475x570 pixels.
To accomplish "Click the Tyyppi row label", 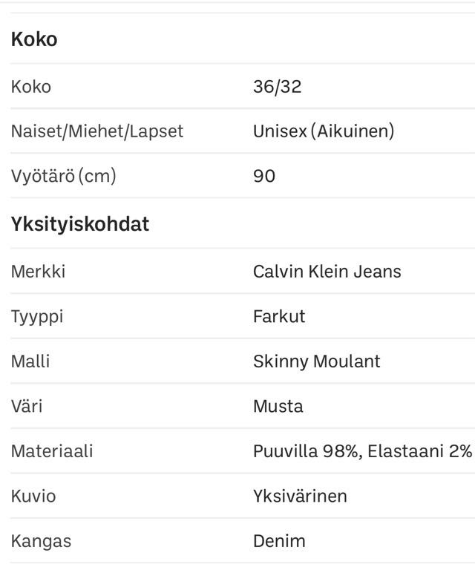I will pyautogui.click(x=37, y=317).
